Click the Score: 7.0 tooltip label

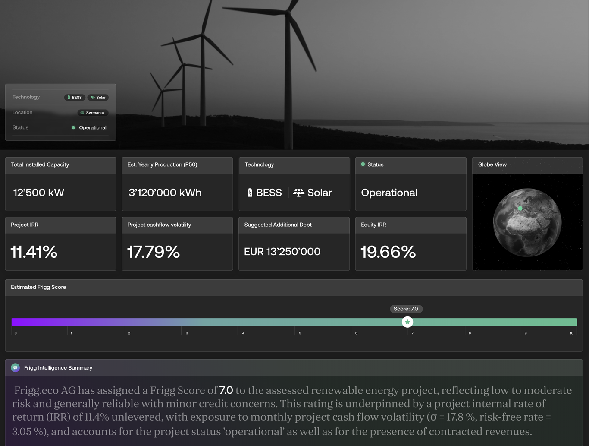406,309
